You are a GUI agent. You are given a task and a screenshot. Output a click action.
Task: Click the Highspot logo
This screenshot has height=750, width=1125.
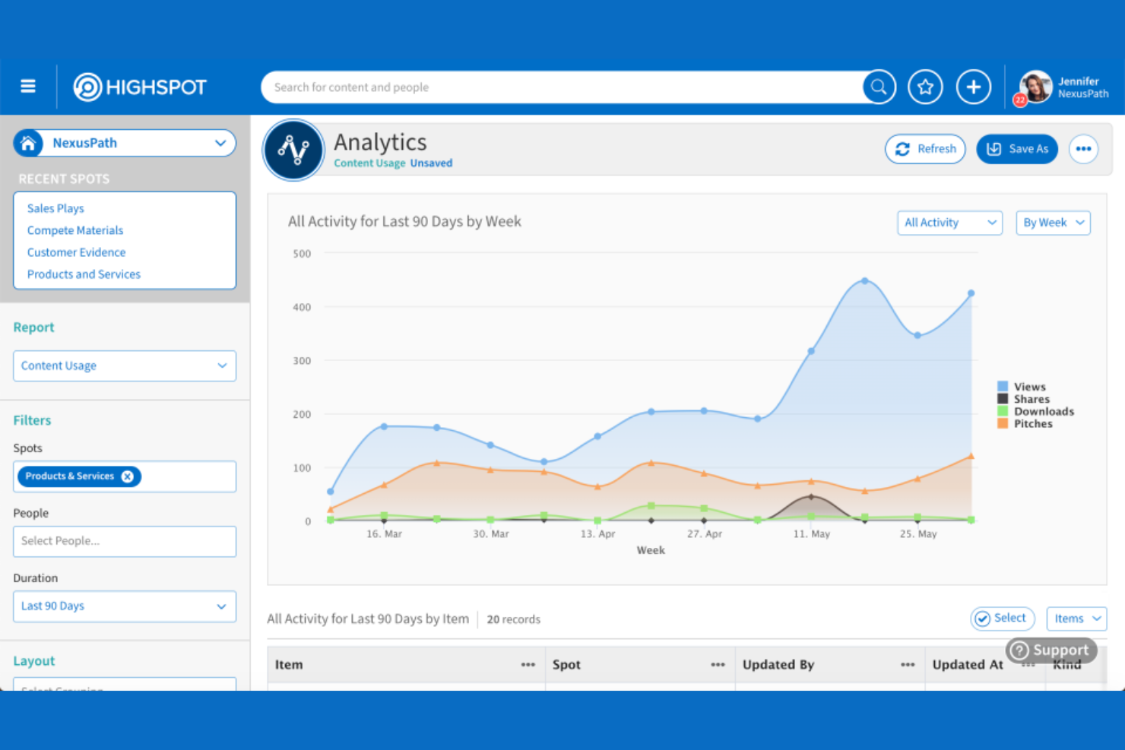point(139,86)
